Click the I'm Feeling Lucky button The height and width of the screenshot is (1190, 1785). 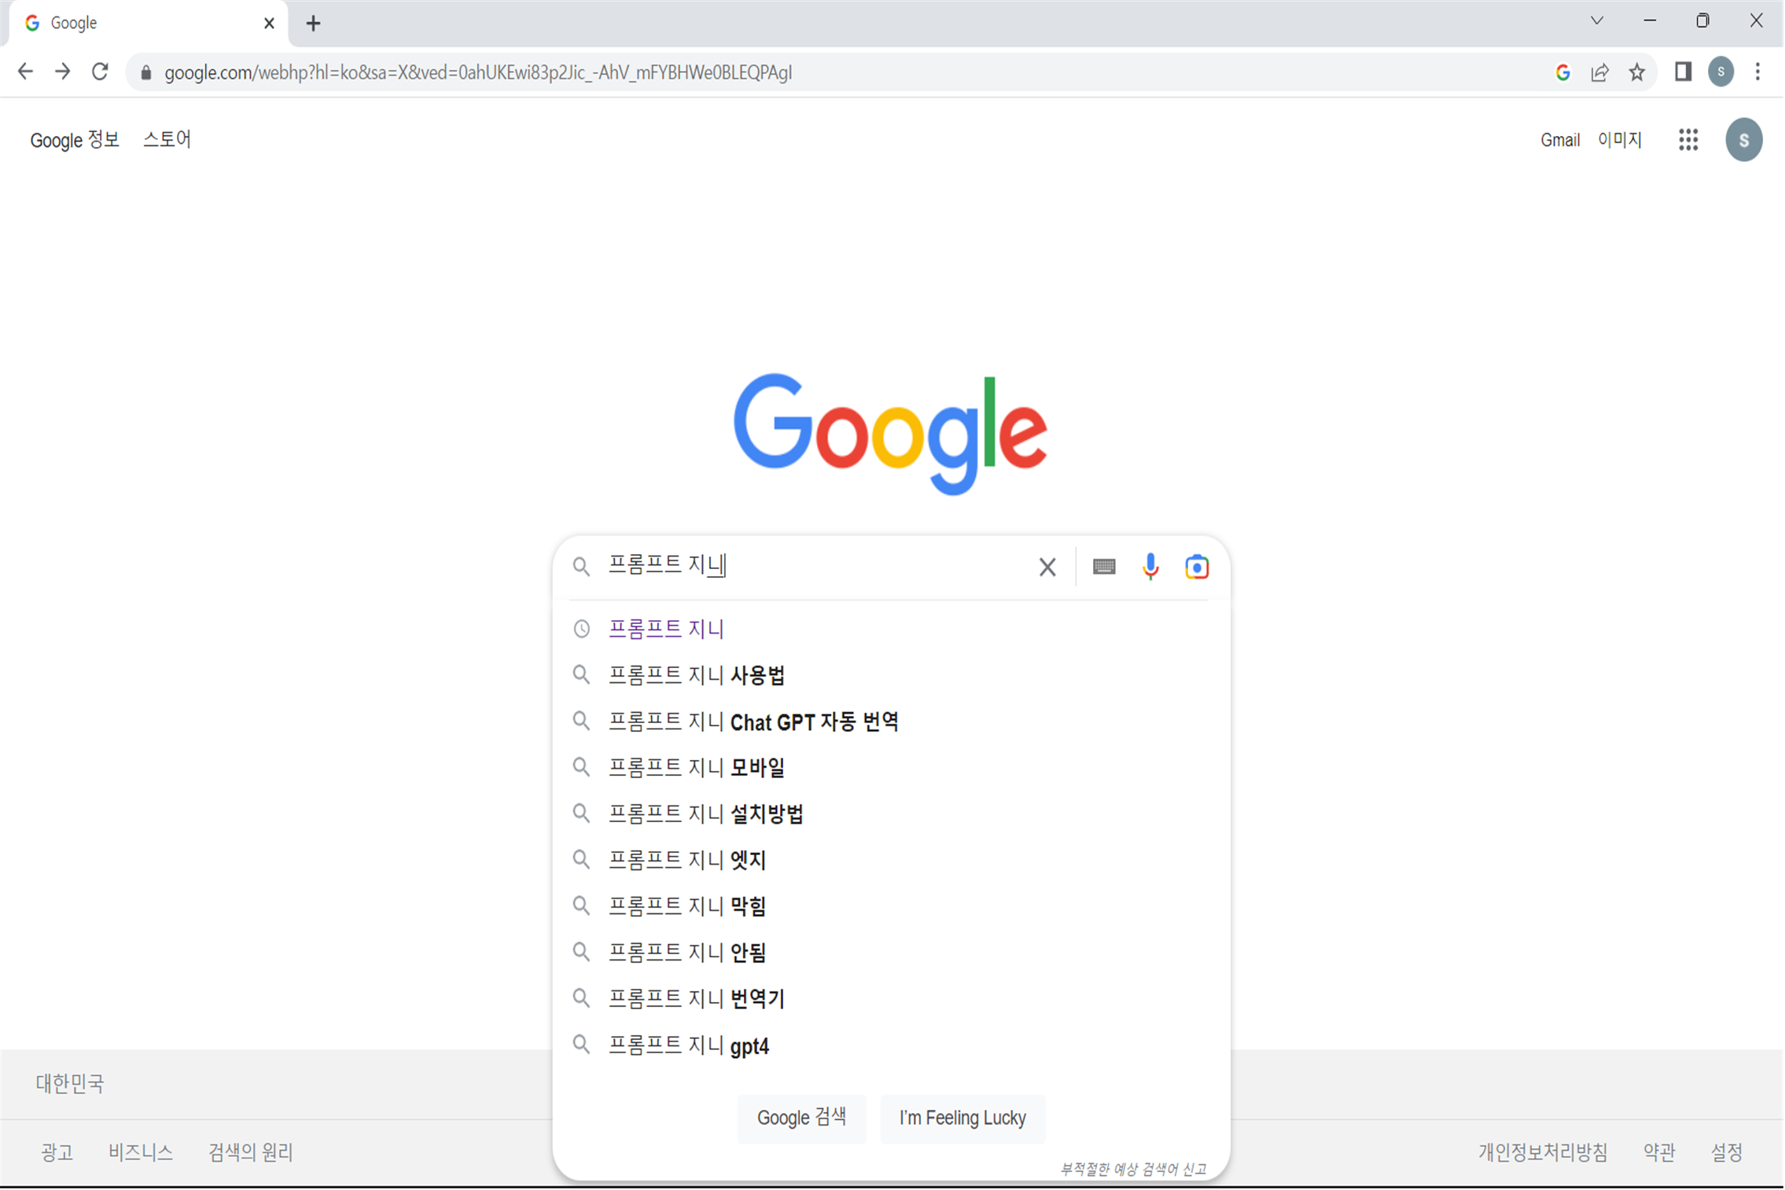(962, 1118)
